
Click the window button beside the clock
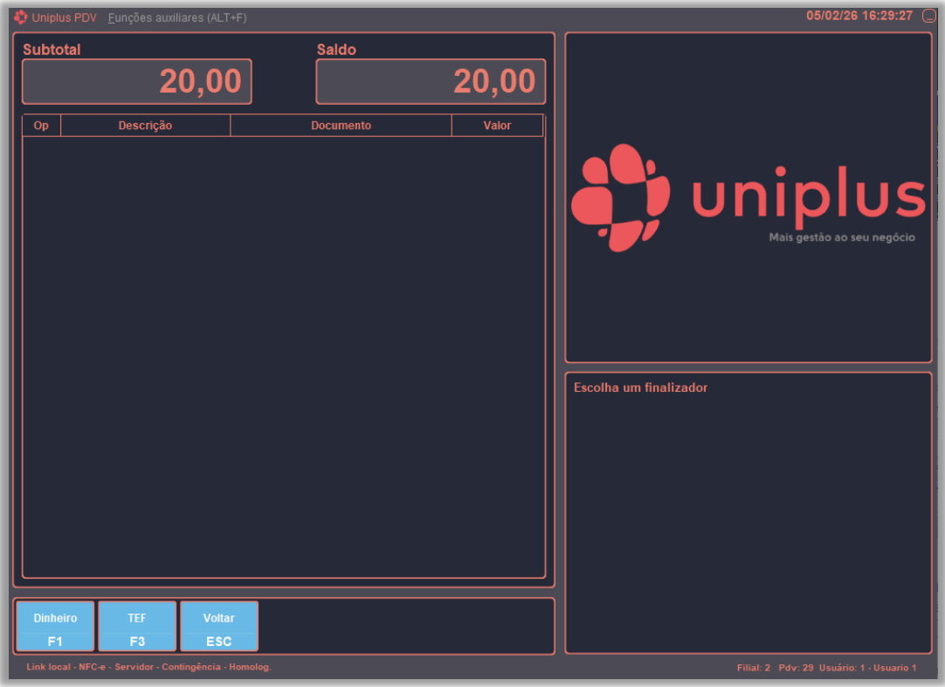(x=928, y=16)
